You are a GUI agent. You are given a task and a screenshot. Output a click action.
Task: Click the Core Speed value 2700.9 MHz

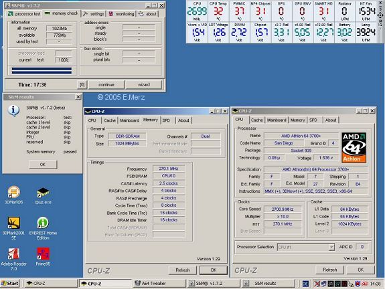pyautogui.click(x=283, y=209)
